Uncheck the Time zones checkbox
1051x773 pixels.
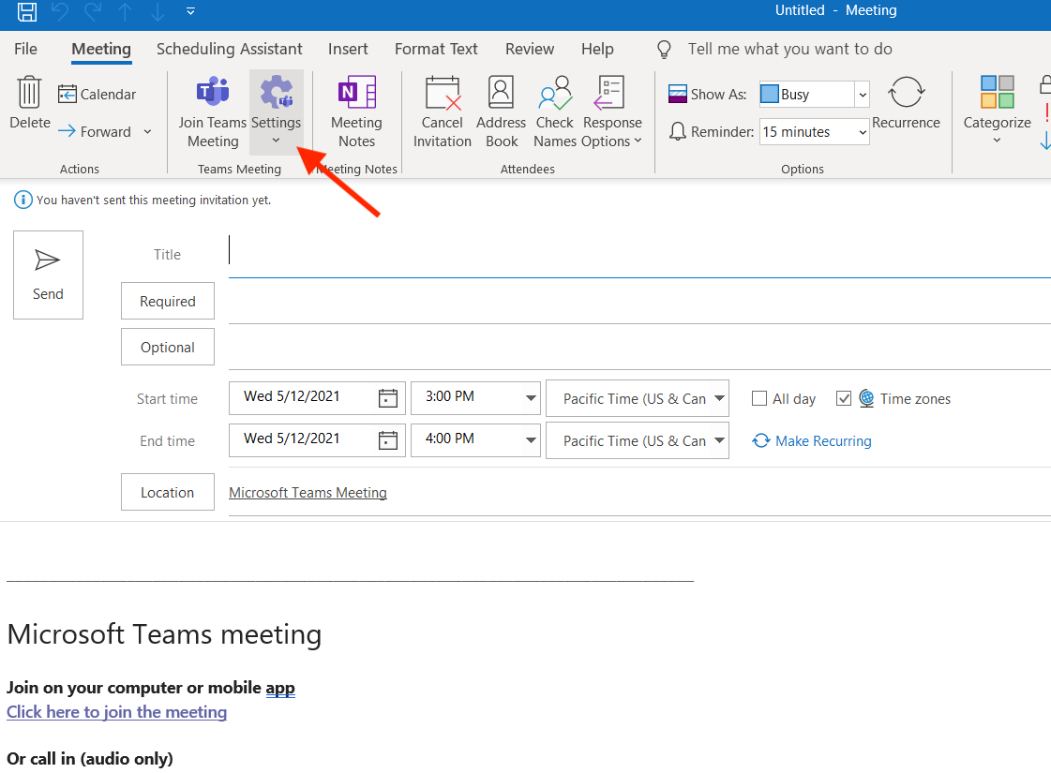(x=844, y=398)
